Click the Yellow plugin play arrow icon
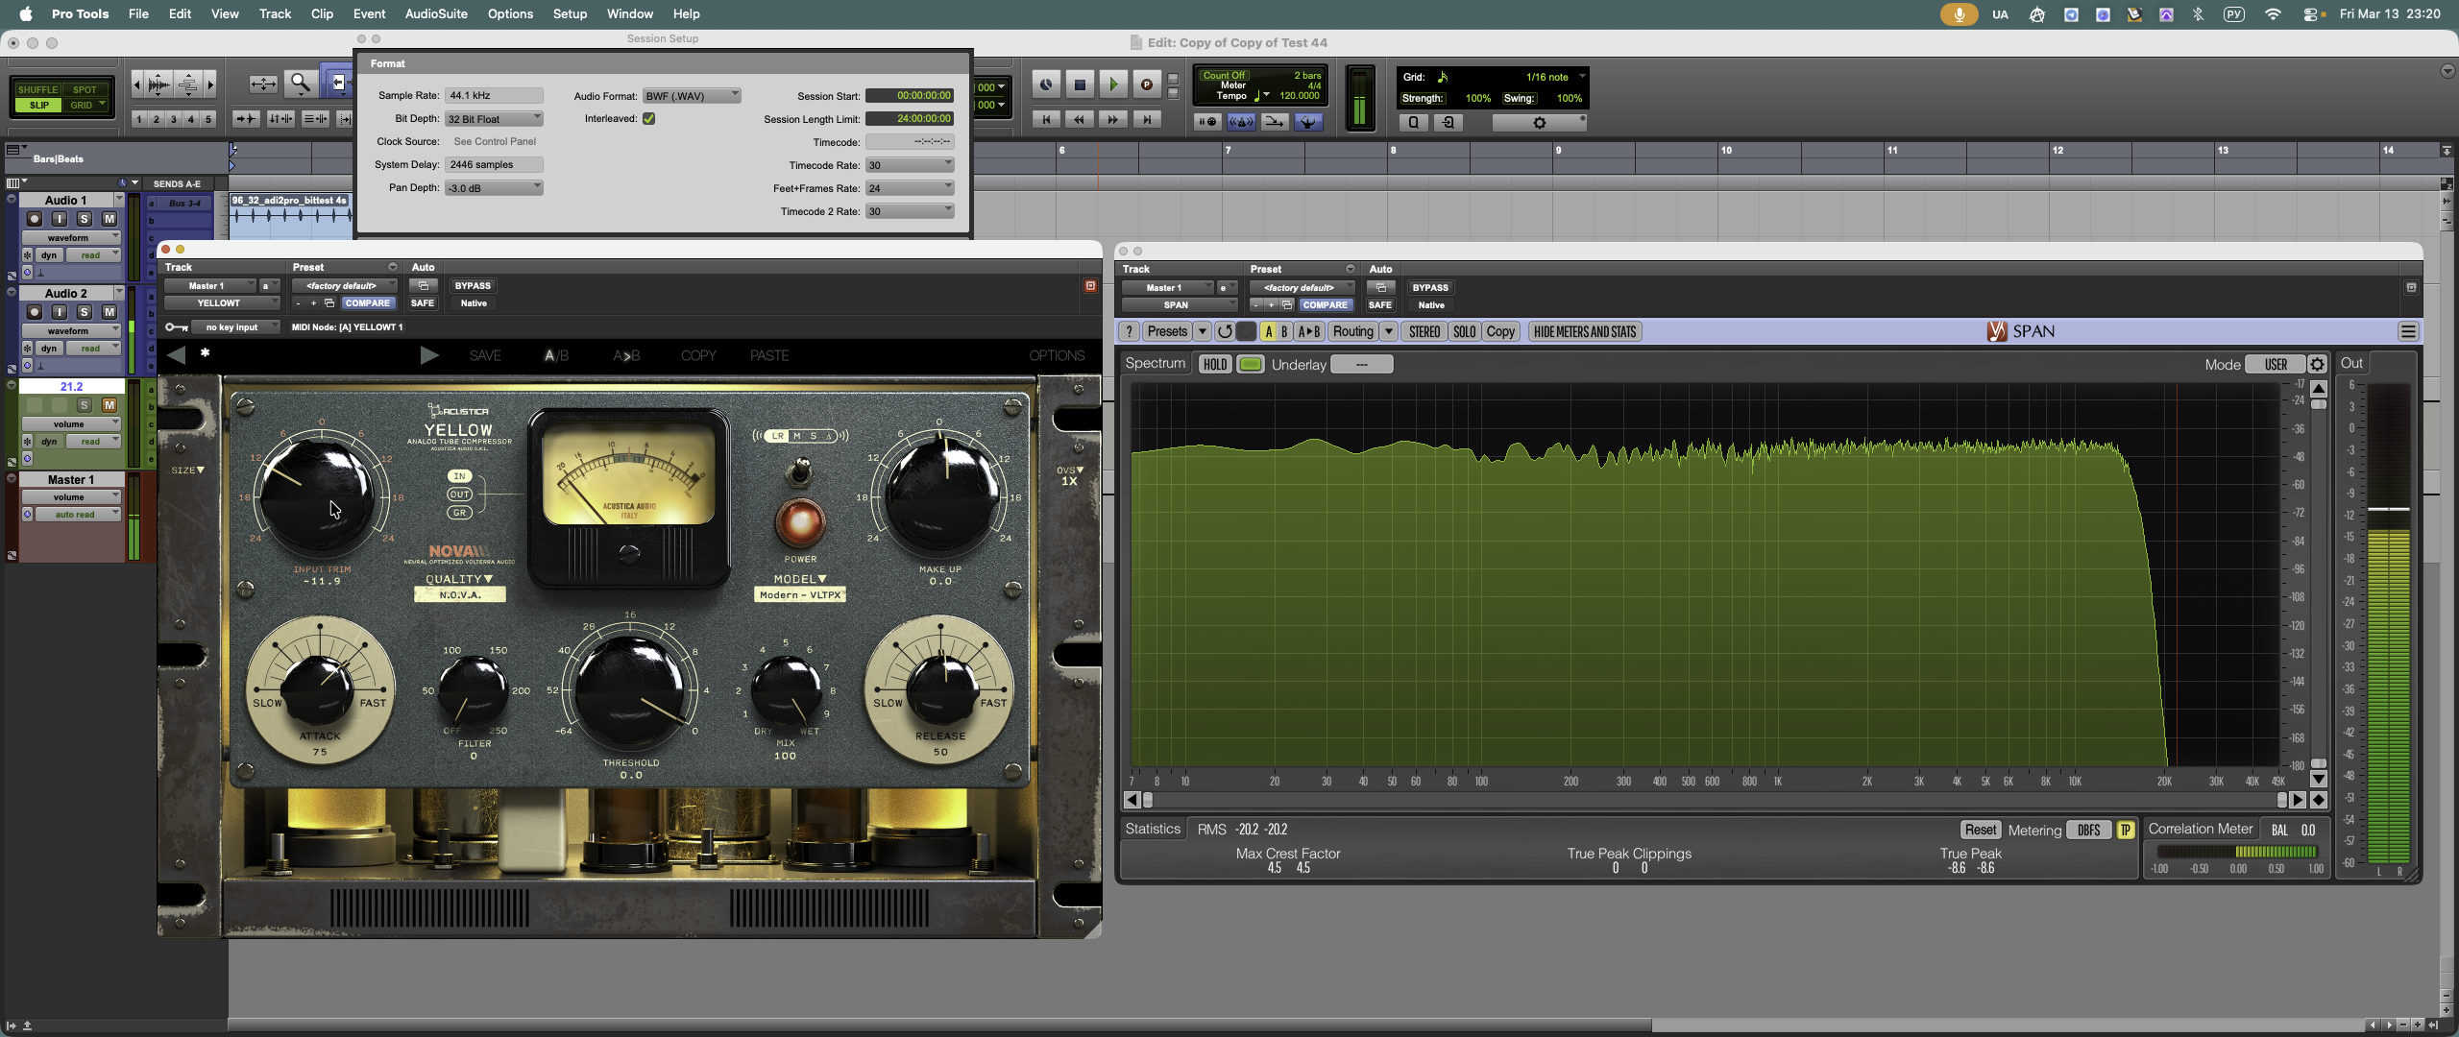This screenshot has width=2459, height=1037. (429, 355)
